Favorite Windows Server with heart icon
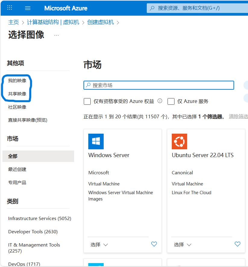Image resolution: width=248 pixels, height=267 pixels. 154,244
